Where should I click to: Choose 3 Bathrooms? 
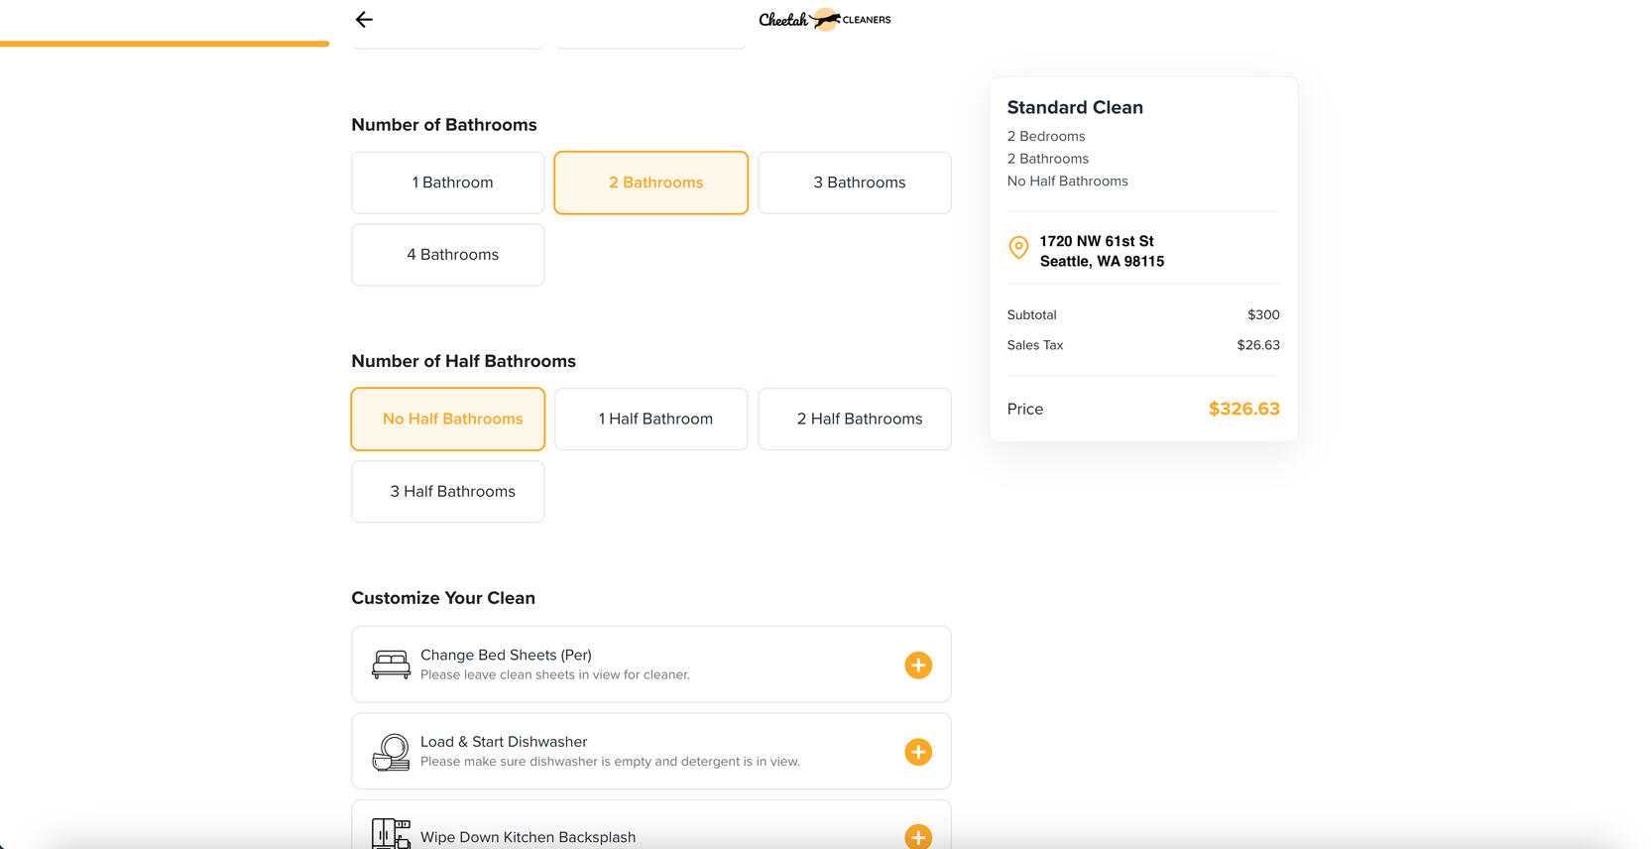point(855,182)
